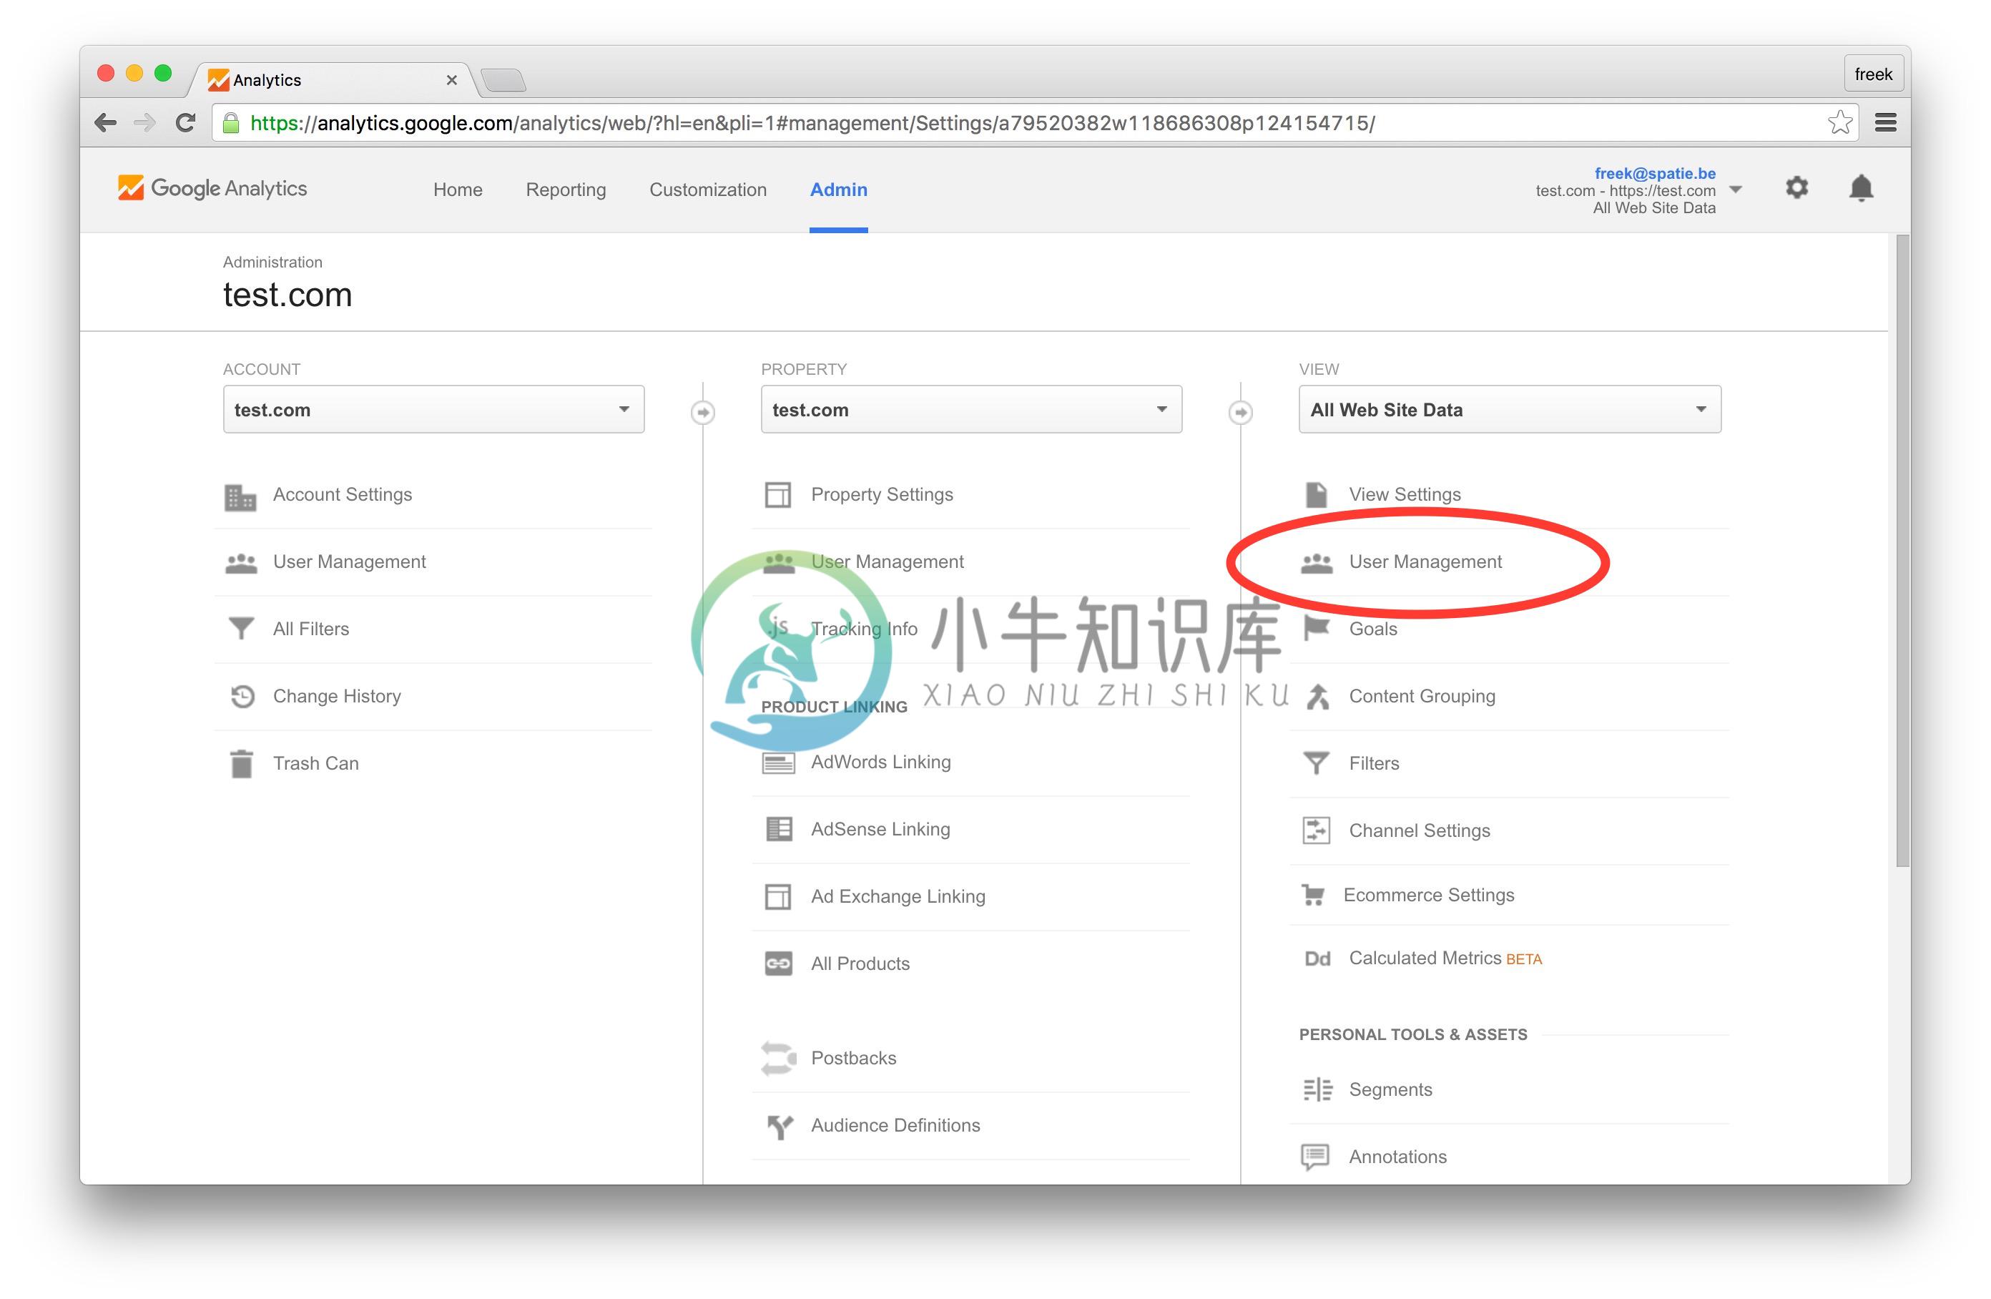
Task: Click the freek@spatie.be email link
Action: click(x=1655, y=173)
